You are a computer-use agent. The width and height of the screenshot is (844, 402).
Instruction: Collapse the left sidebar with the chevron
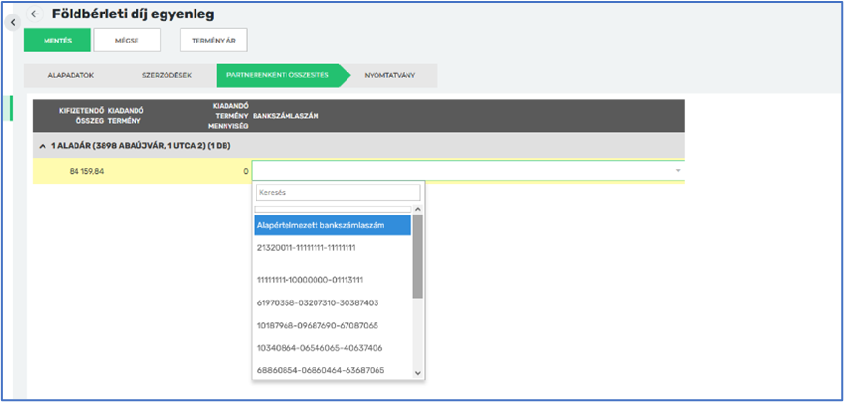[x=13, y=21]
